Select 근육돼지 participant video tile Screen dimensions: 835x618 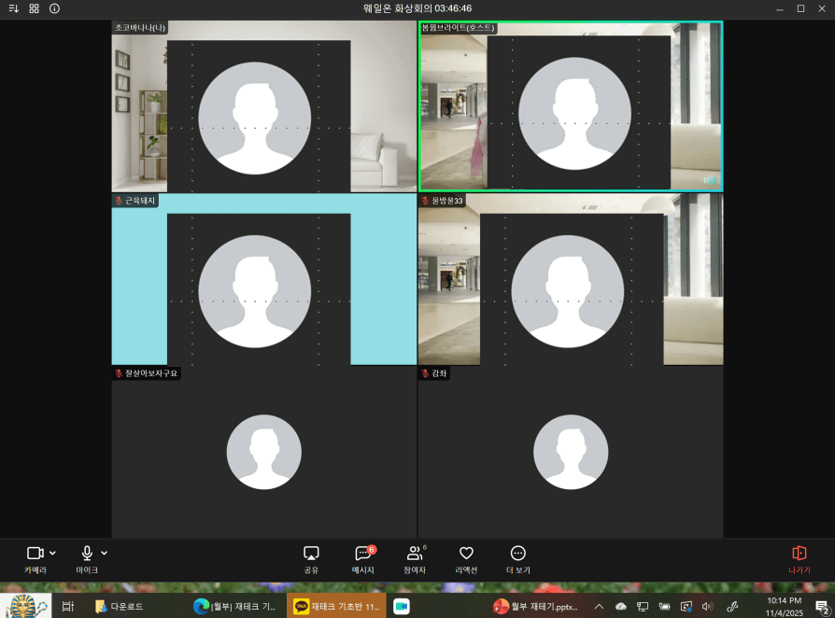(x=264, y=279)
